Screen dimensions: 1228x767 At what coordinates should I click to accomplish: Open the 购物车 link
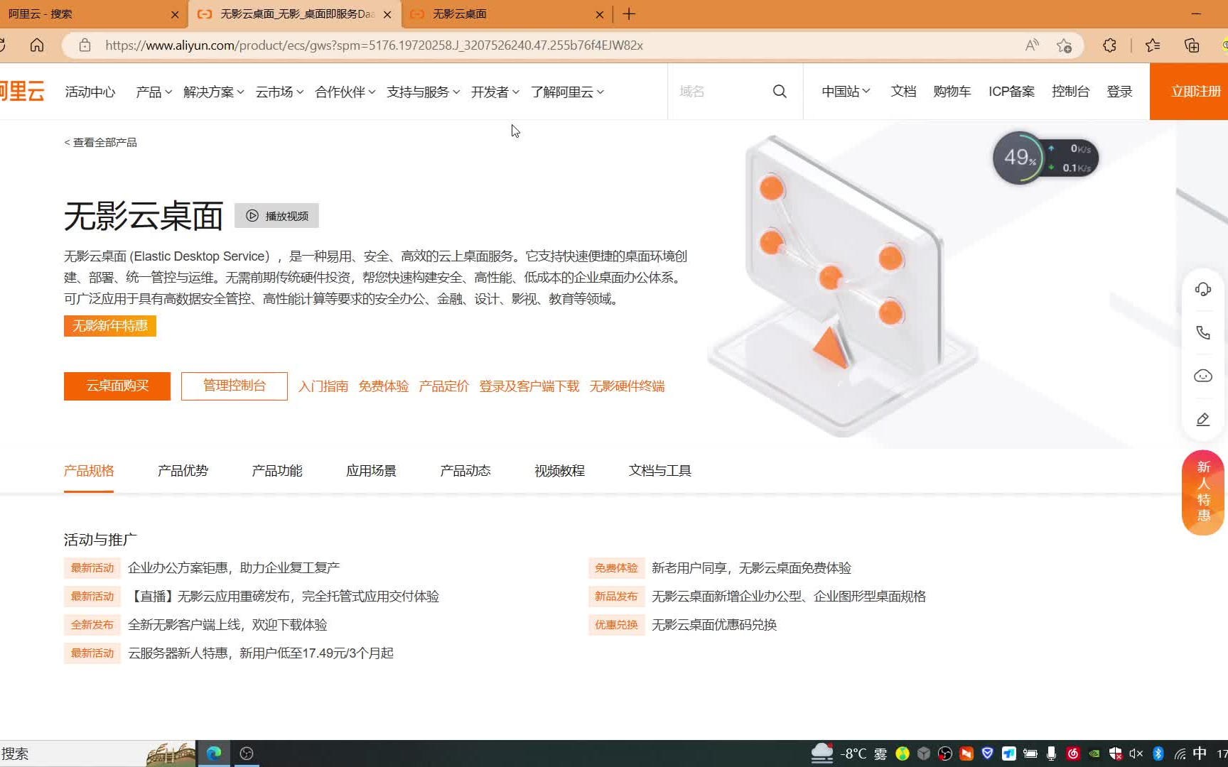[952, 92]
